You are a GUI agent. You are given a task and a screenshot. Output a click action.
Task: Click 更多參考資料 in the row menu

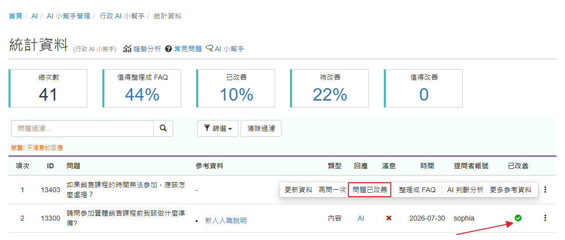click(511, 190)
